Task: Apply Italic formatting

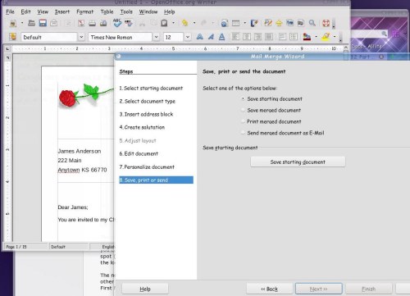Action: 211,37
